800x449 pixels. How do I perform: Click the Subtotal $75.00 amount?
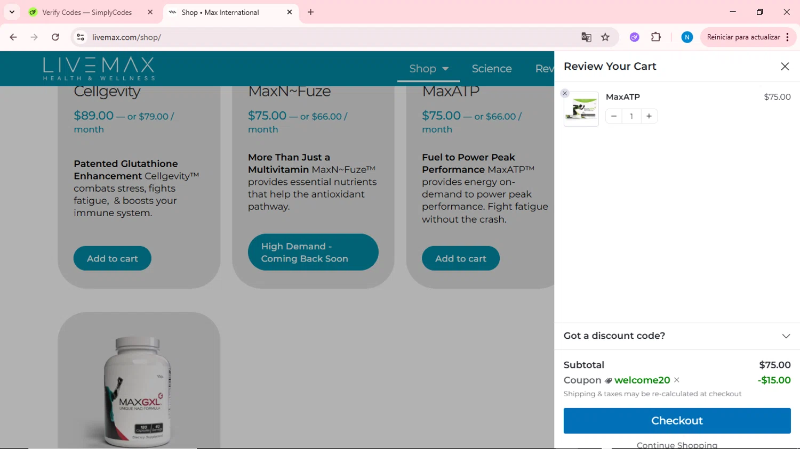775,365
